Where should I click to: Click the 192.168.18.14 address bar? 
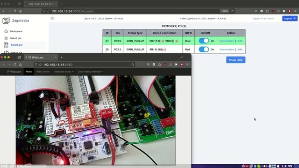(x=85, y=64)
